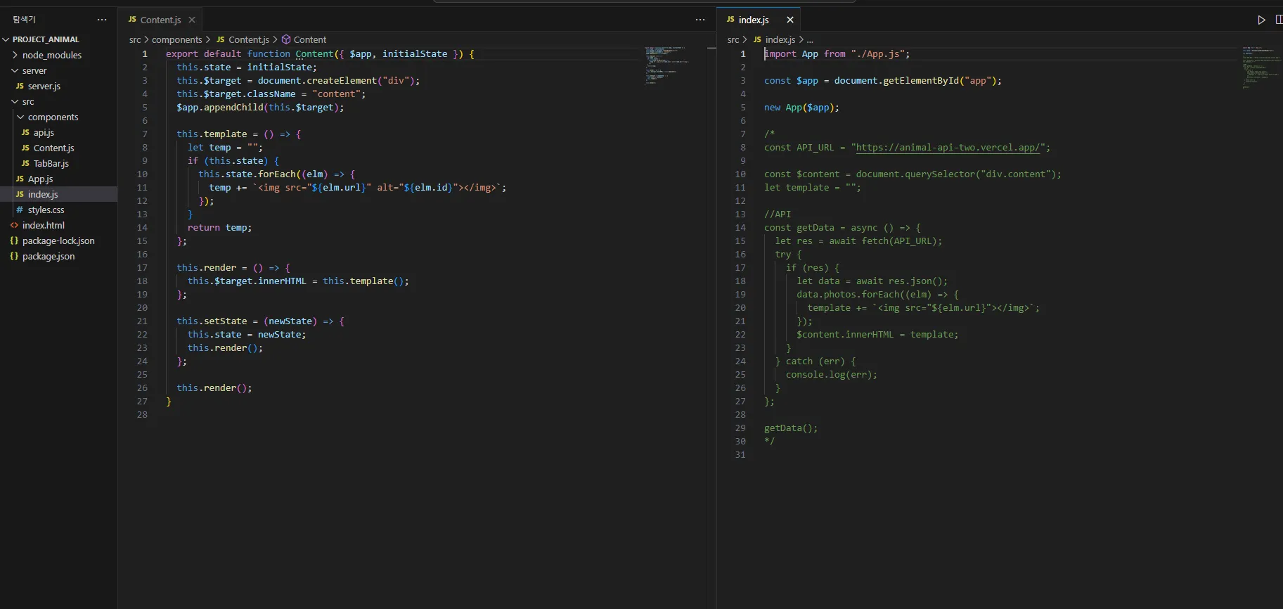Open server.js in the explorer
The image size is (1283, 609).
[44, 86]
